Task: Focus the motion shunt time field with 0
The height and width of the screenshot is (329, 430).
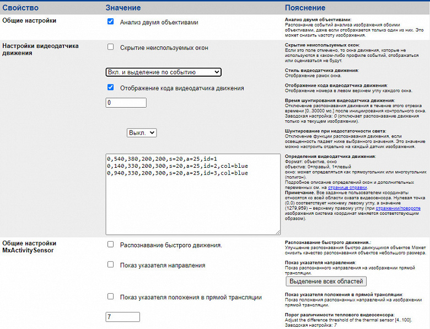Action: (x=126, y=103)
